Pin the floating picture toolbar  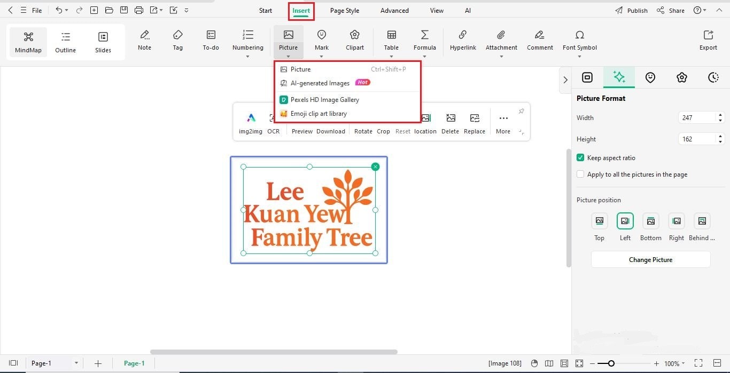(522, 111)
